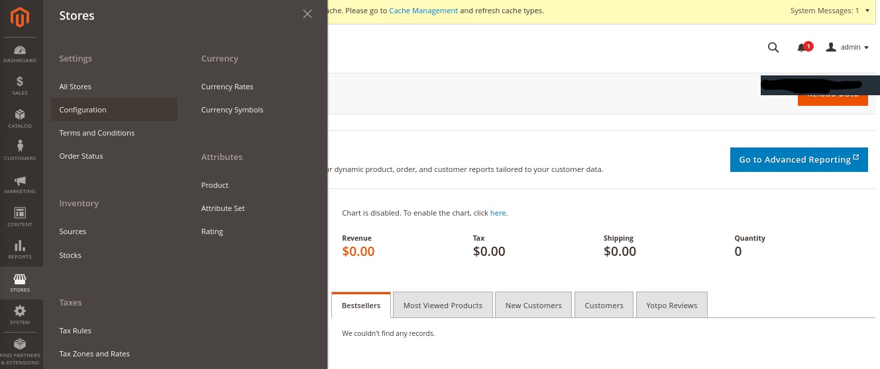Follow the Cache Management link
Viewport: 880px width, 369px height.
423,11
